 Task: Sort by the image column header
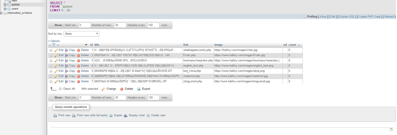pyautogui.click(x=218, y=45)
